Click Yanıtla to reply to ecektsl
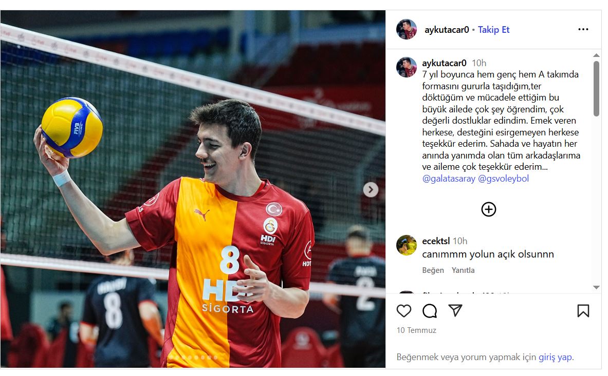608x376 pixels. coord(463,270)
